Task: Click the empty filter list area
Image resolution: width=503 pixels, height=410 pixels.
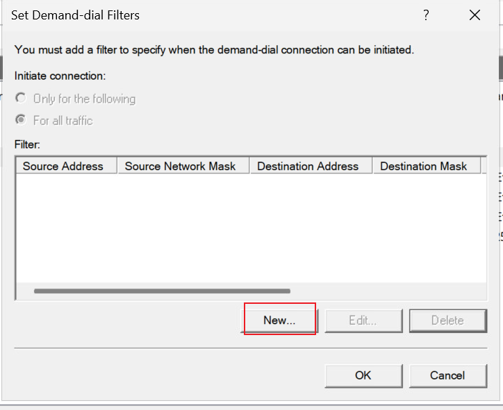Action: point(251,228)
